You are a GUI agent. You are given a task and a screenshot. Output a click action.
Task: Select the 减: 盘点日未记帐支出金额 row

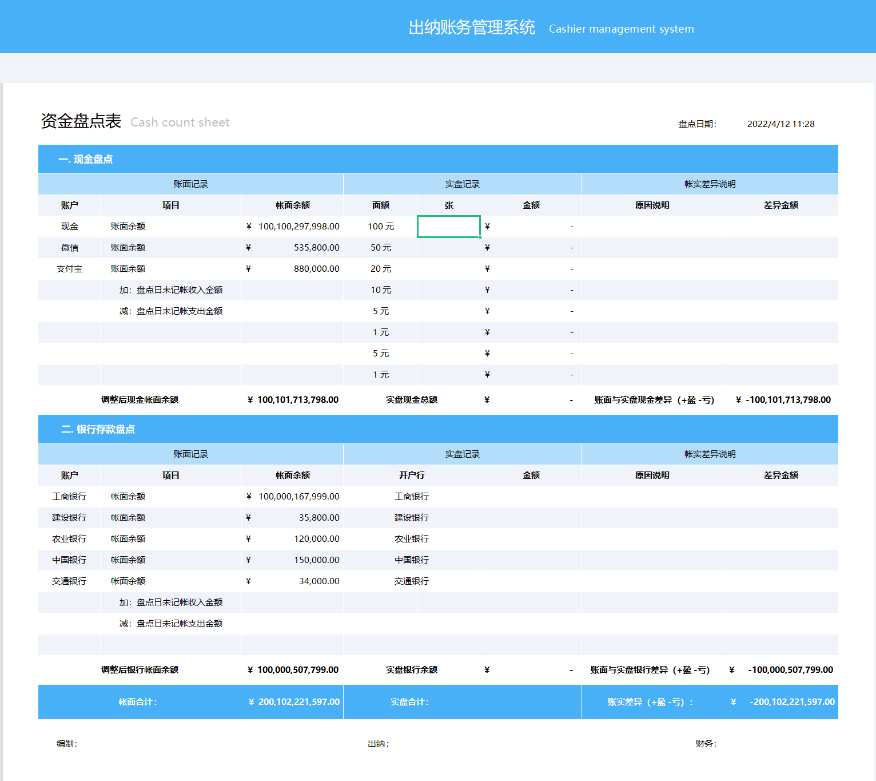pyautogui.click(x=171, y=311)
